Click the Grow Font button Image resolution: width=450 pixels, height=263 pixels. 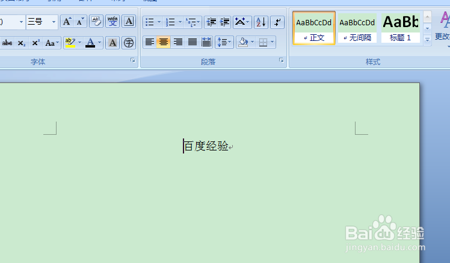click(x=67, y=22)
